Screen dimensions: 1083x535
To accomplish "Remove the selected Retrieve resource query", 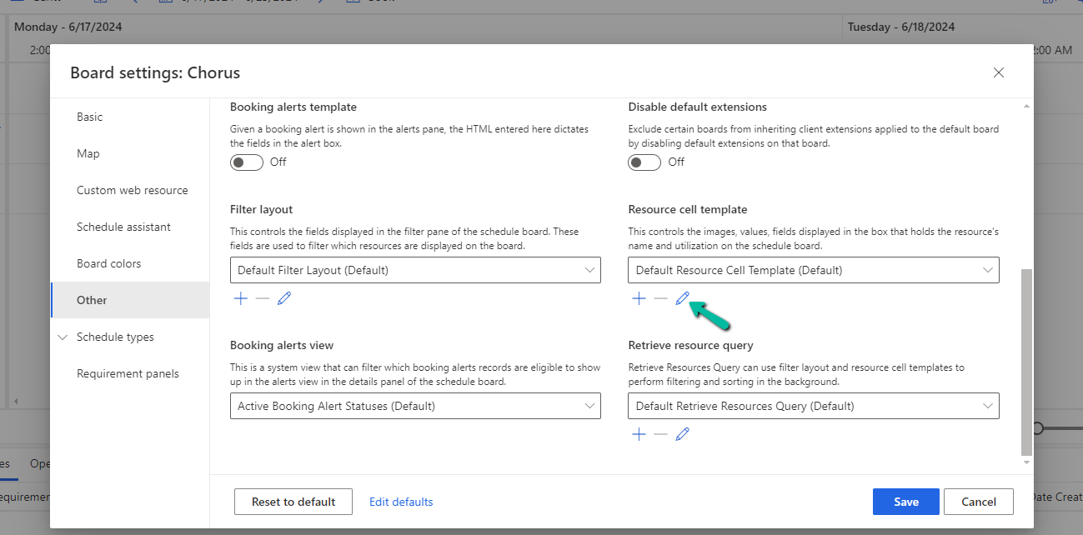I will [x=660, y=433].
